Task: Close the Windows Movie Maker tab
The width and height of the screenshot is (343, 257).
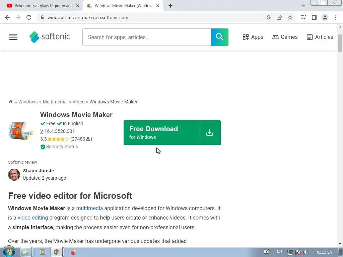Action: tap(158, 6)
